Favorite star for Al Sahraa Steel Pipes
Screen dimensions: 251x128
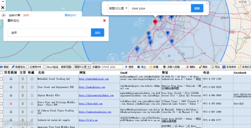click(x=32, y=112)
